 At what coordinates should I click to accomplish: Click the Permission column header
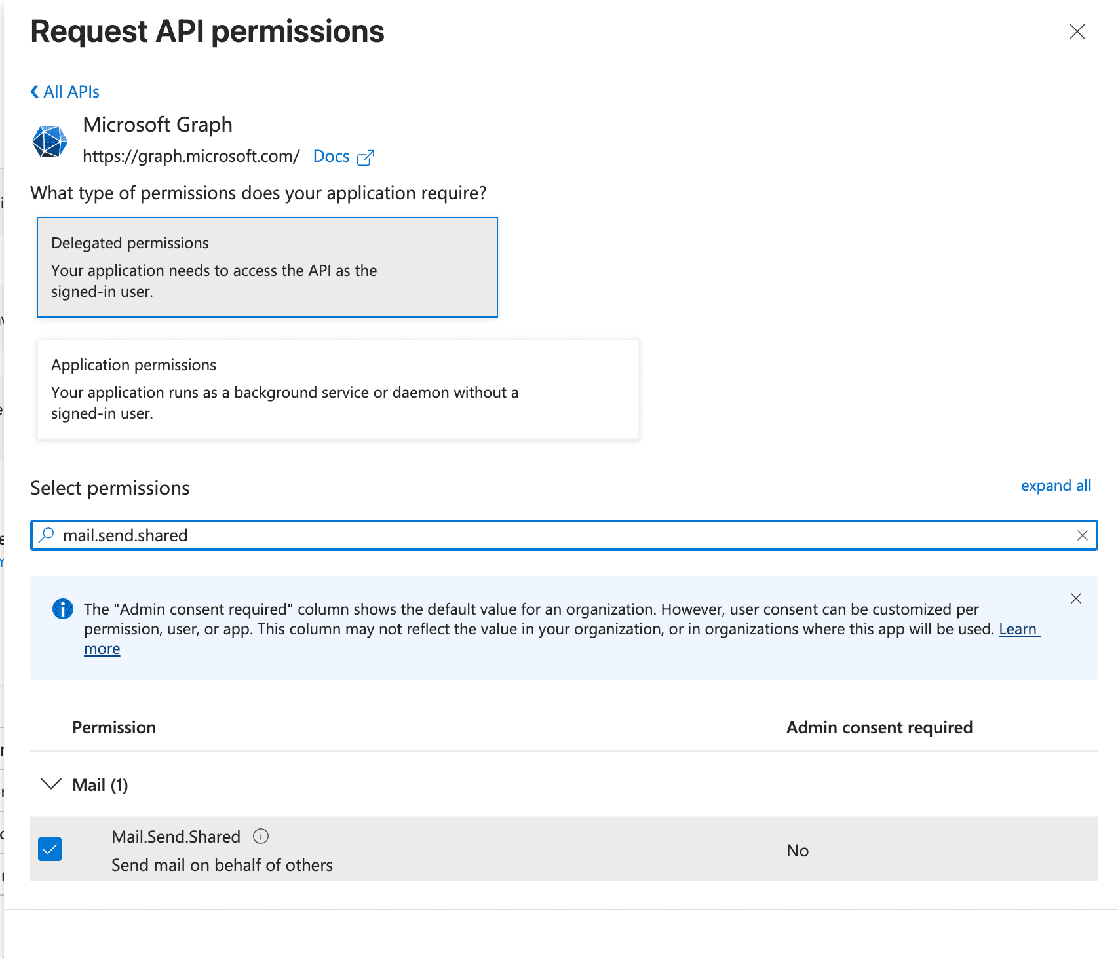pos(114,727)
